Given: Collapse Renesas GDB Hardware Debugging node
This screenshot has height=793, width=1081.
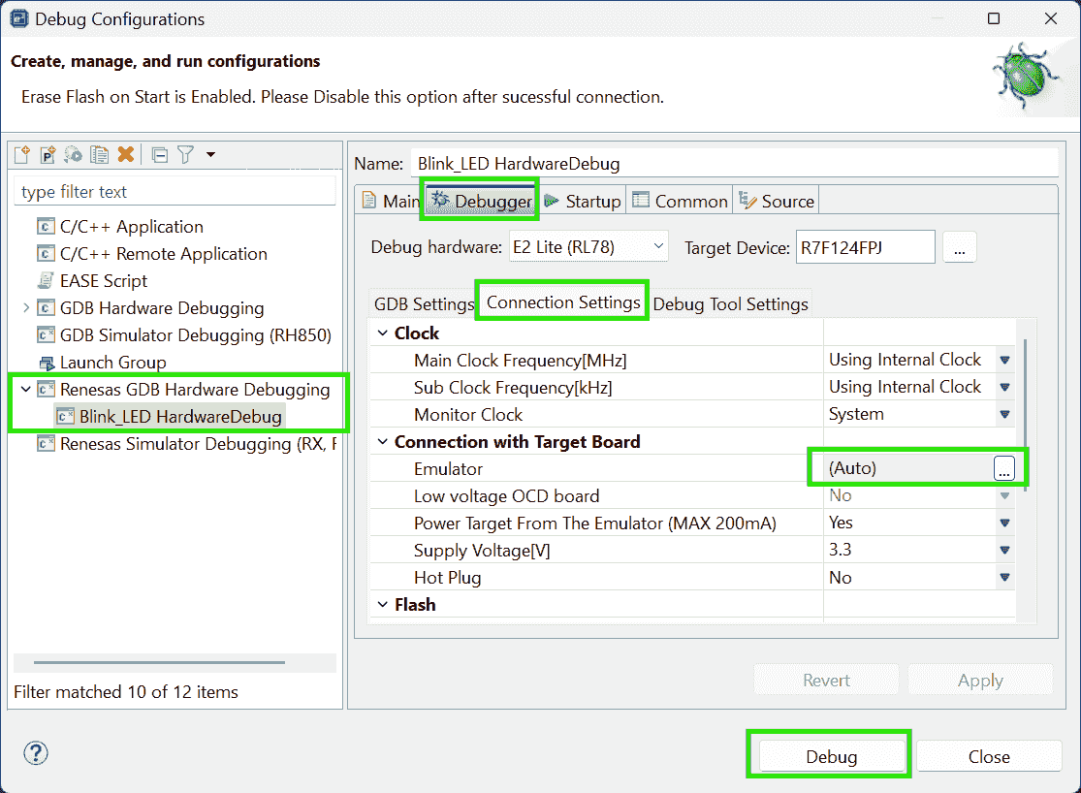Looking at the screenshot, I should click(25, 390).
